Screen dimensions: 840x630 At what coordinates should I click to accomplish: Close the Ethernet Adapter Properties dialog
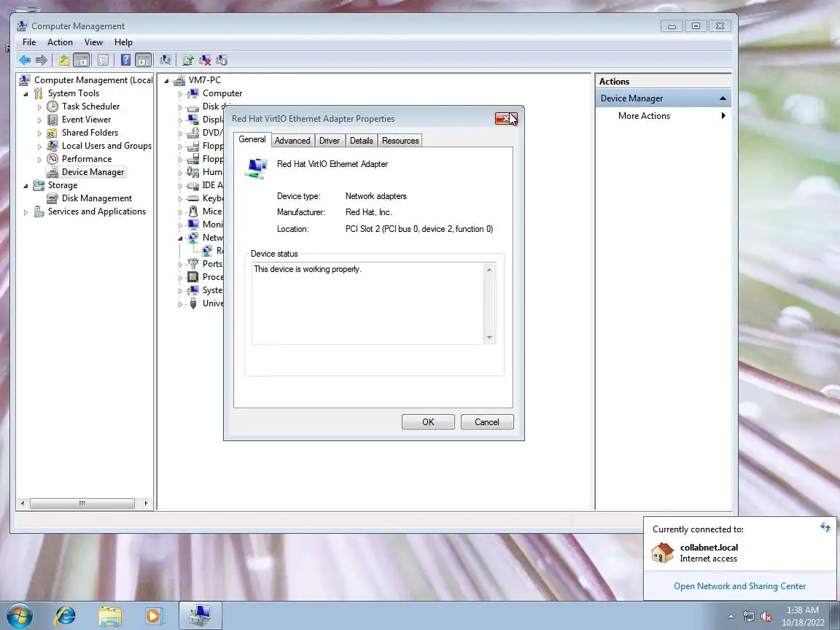click(506, 118)
